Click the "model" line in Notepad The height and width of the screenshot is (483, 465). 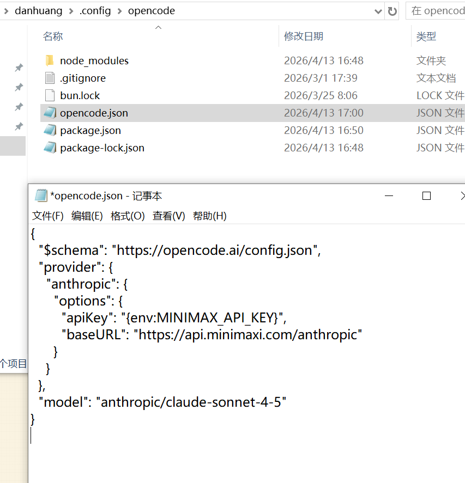click(162, 402)
